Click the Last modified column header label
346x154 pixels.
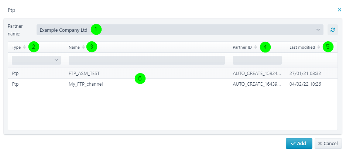302,47
